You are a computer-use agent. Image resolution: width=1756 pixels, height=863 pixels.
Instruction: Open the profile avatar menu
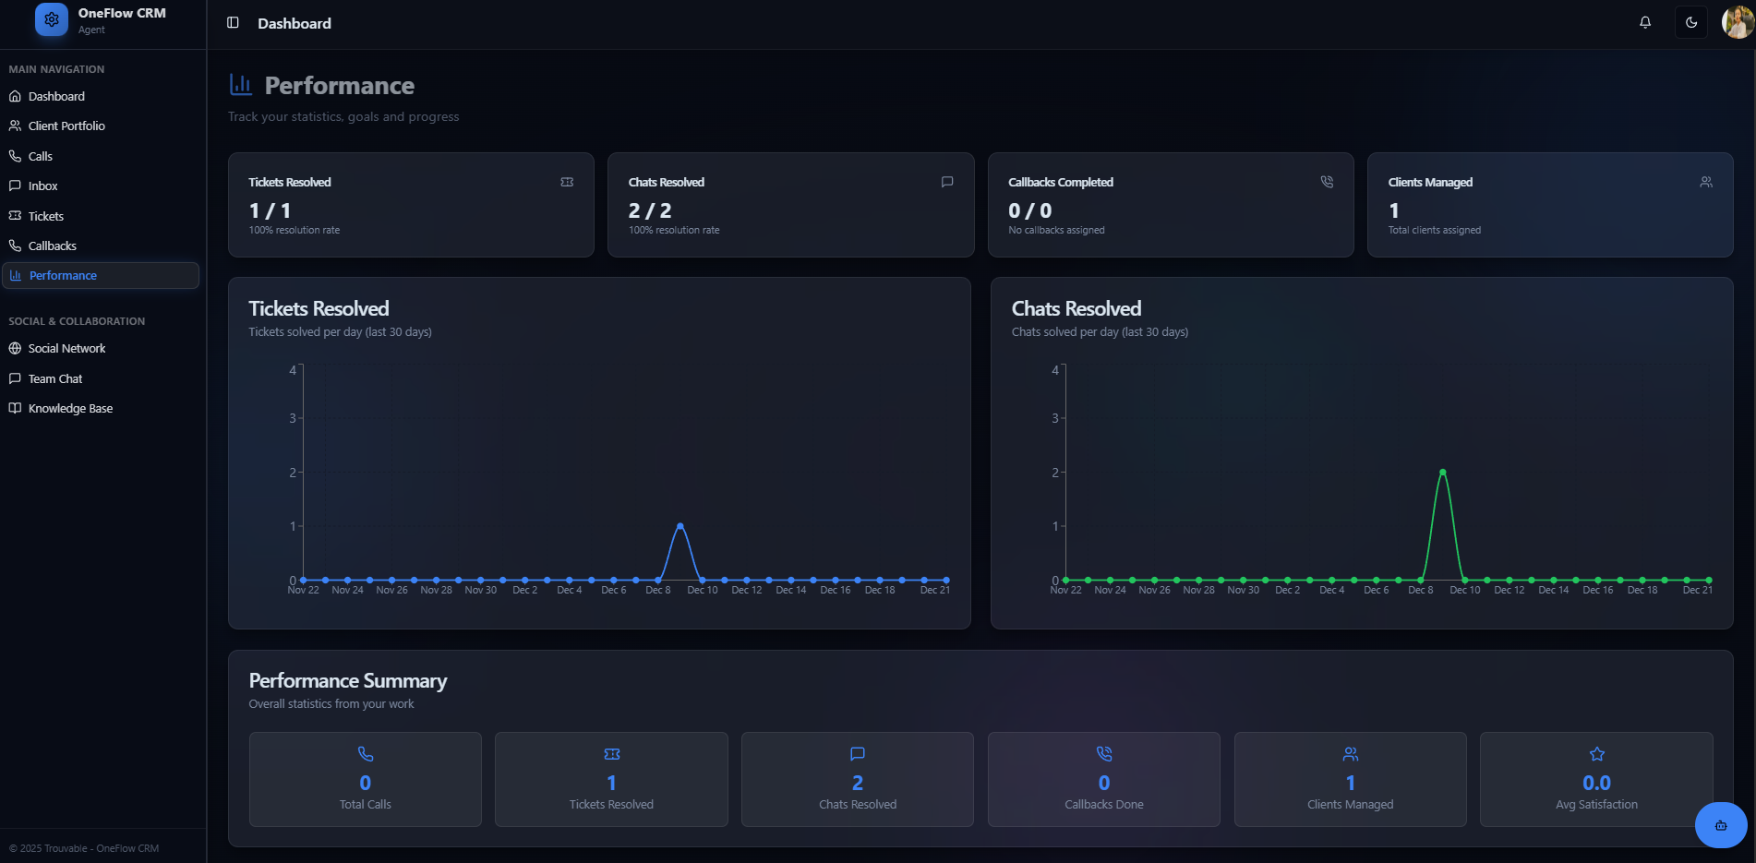1737,22
